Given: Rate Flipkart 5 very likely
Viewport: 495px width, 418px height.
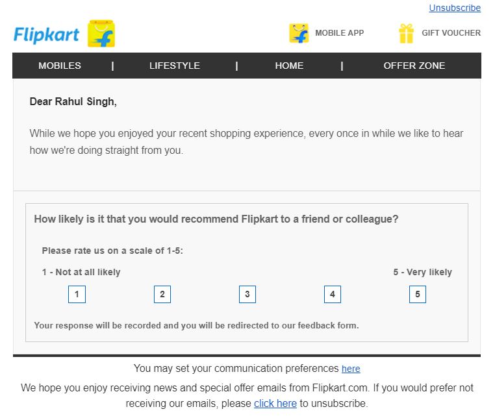Looking at the screenshot, I should click(x=417, y=294).
